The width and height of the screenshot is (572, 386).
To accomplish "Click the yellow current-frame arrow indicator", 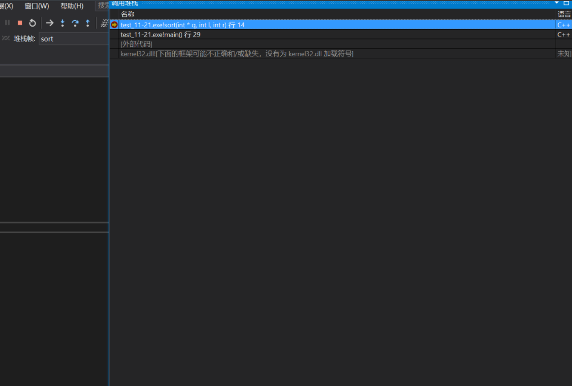I will point(114,25).
